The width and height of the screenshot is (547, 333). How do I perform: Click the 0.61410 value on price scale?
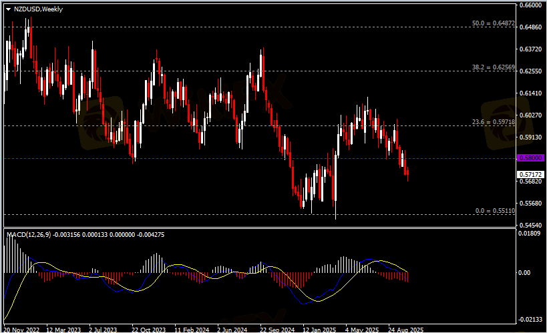[x=531, y=93]
